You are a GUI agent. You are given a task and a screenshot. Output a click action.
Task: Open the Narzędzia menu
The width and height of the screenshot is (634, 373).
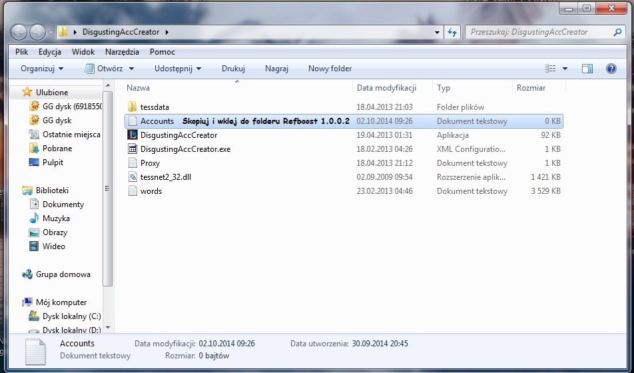122,52
